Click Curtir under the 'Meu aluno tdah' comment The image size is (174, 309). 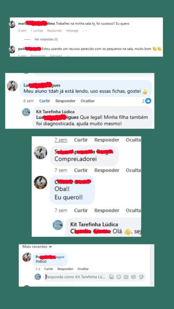45,101
